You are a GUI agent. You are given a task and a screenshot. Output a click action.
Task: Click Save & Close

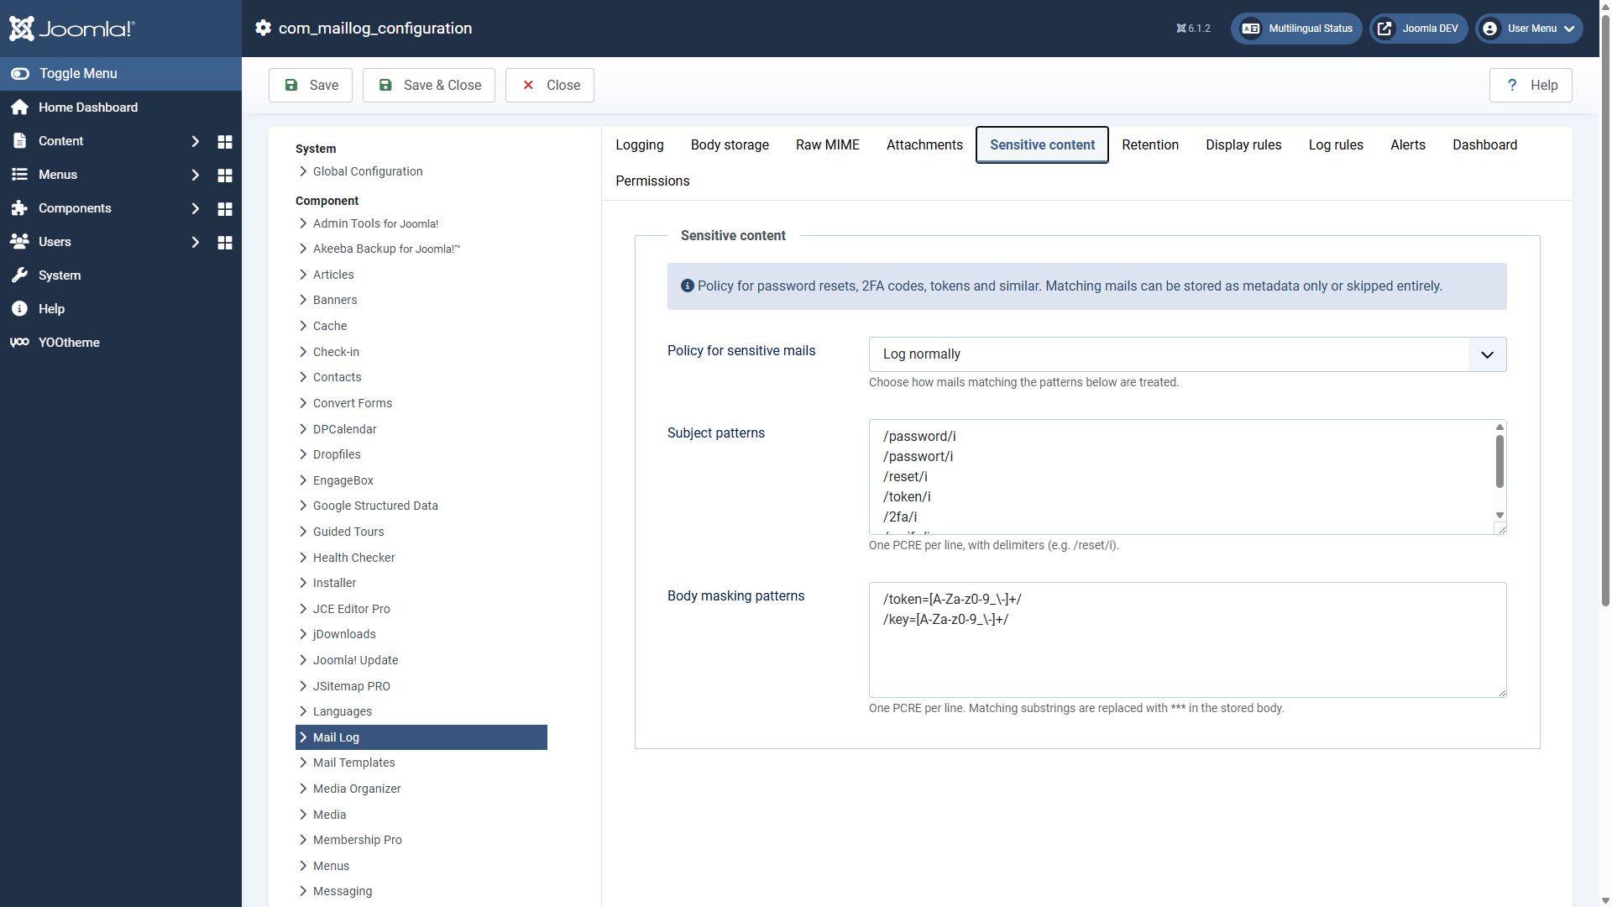point(429,85)
